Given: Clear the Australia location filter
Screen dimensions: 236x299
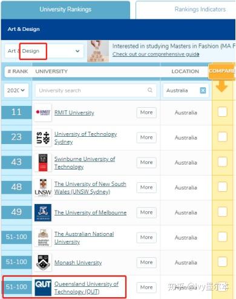Looking at the screenshot, I should point(203,90).
